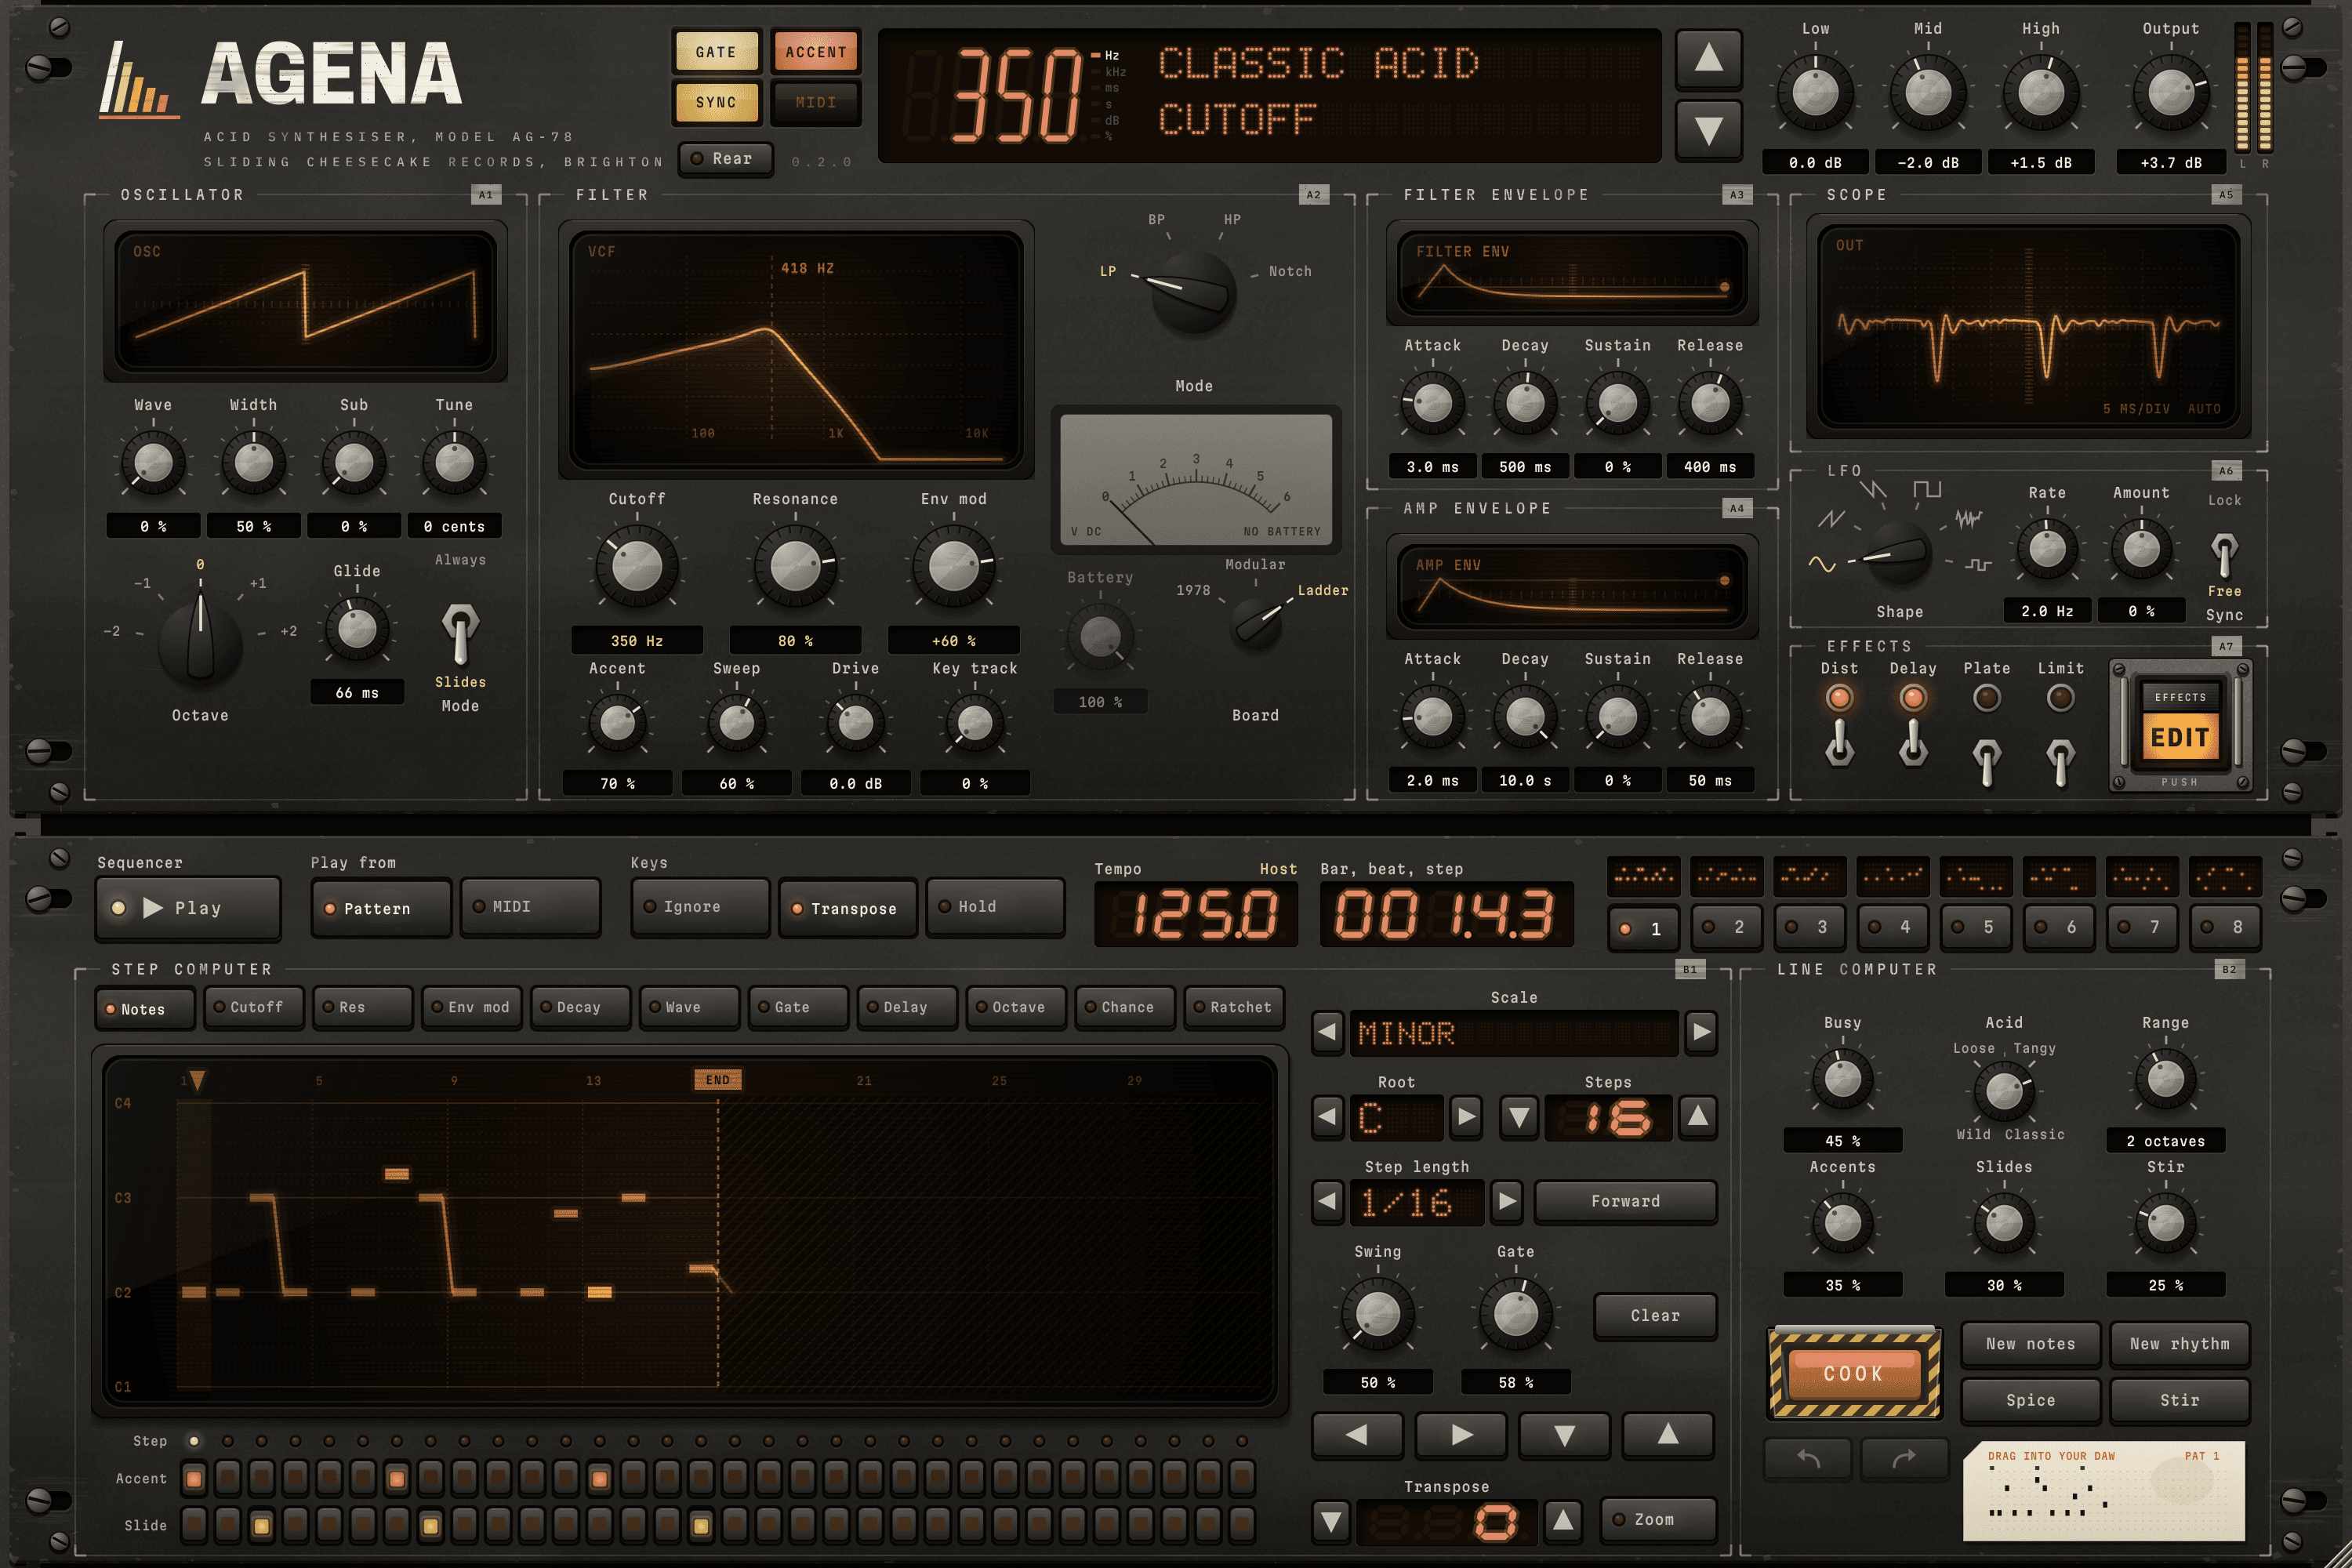Increase steps with the up arrow
The width and height of the screenshot is (2352, 1568).
pos(1698,1116)
